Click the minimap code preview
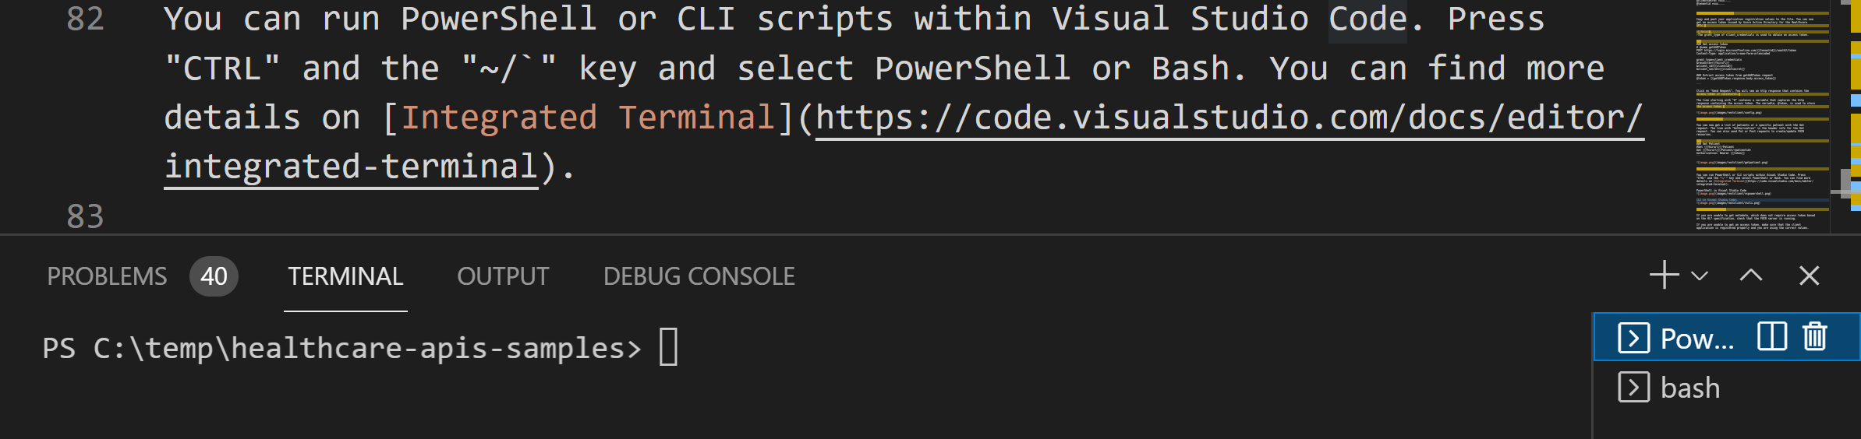Screen dimensions: 1861x439 [x=1762, y=117]
